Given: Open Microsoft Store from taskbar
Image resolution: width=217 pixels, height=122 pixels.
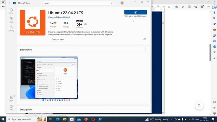Looking at the screenshot, I should point(72,119).
